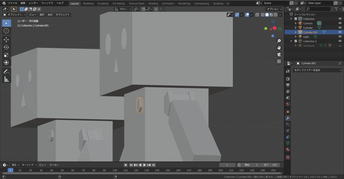Open the Object Mode selector dropdown

pos(14,15)
